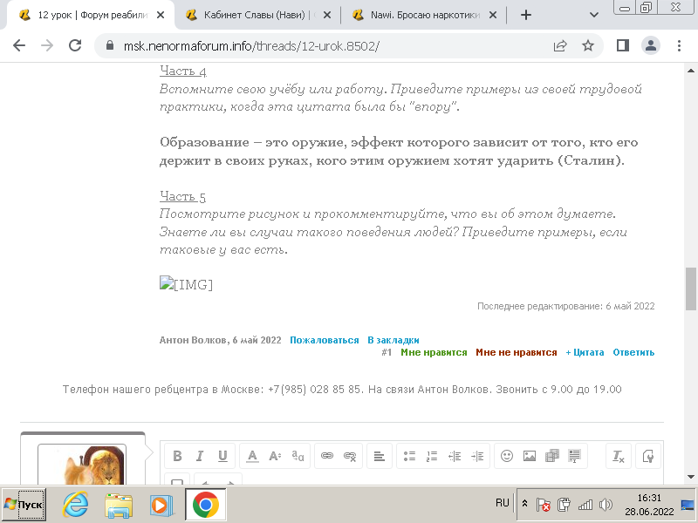This screenshot has width=698, height=523.
Task: Insert an ordered numbered list
Action: click(x=431, y=456)
